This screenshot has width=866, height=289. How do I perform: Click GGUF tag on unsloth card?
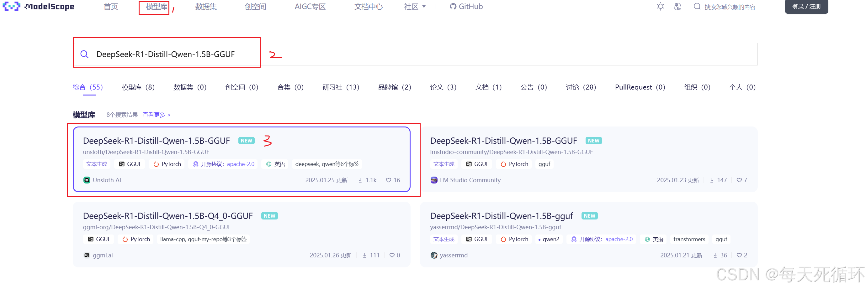[130, 164]
